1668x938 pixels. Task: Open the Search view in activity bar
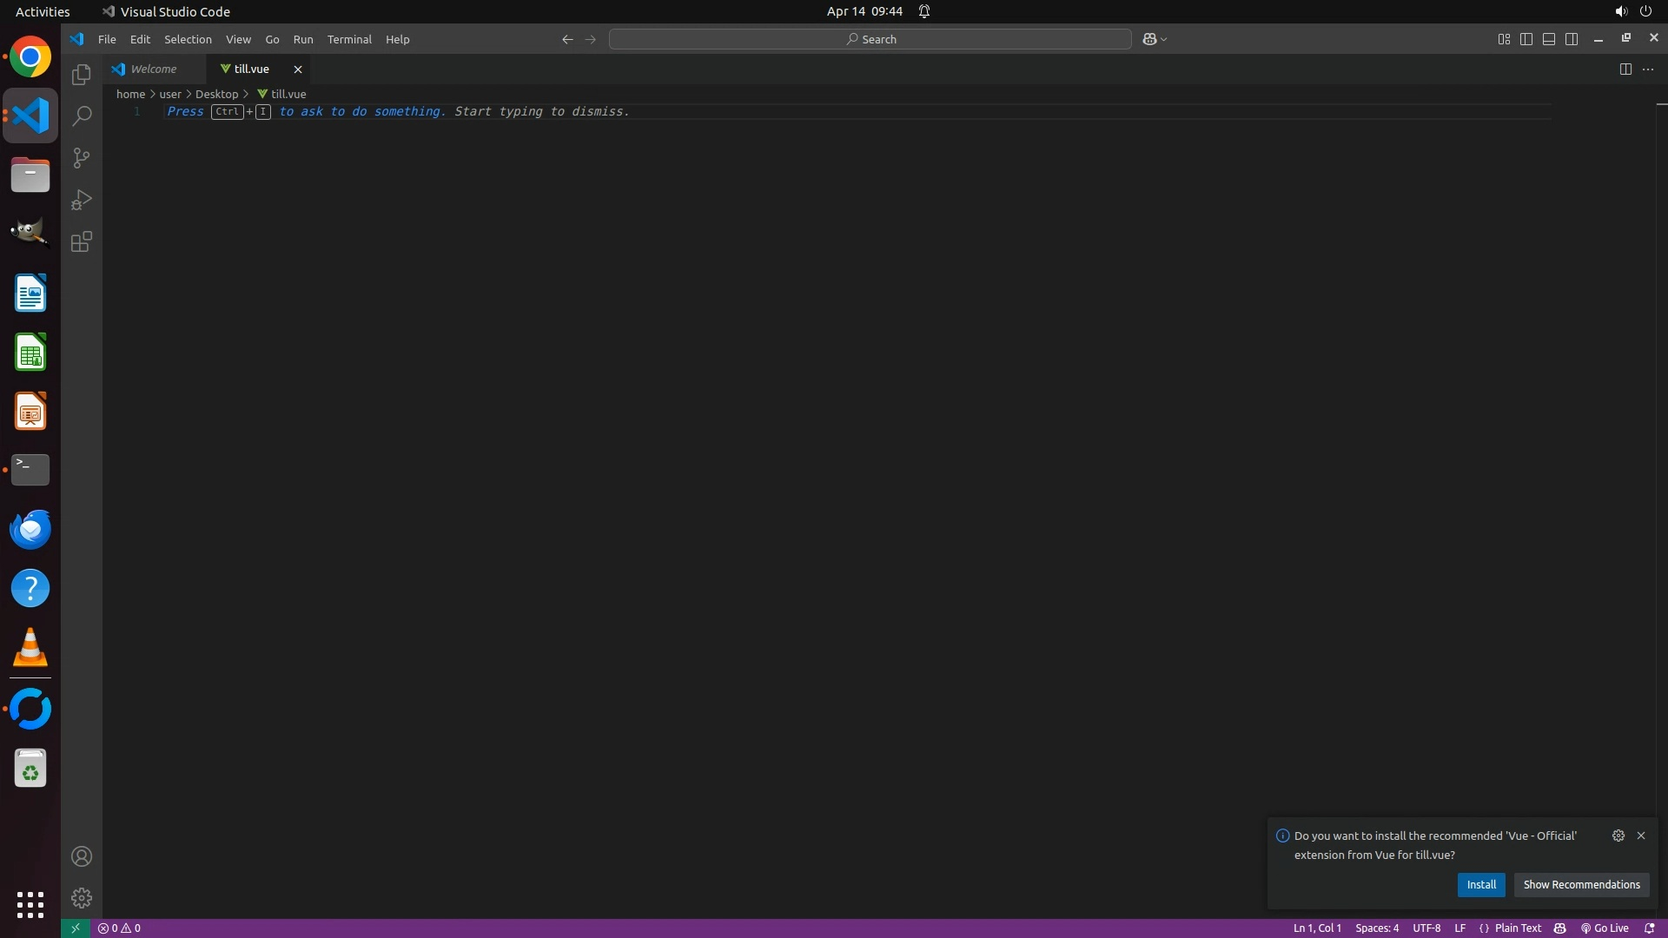pos(81,116)
